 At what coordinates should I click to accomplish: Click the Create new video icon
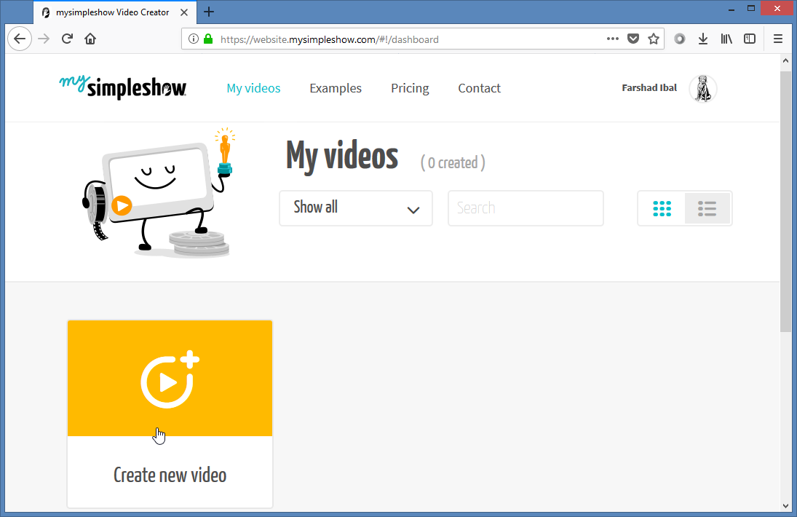[170, 378]
